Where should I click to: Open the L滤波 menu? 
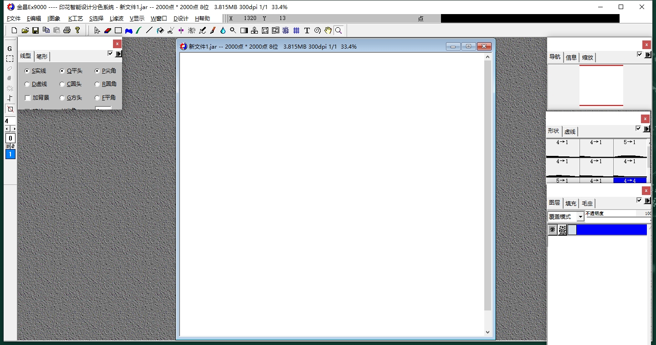pyautogui.click(x=117, y=19)
